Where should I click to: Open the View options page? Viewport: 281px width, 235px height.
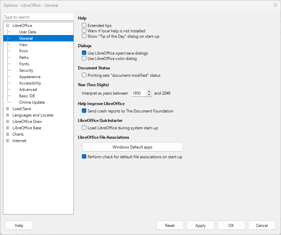[x=23, y=45]
